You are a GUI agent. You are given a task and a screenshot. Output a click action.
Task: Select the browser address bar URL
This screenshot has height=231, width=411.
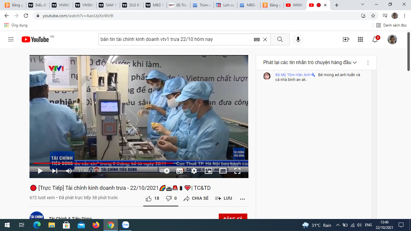[78, 16]
